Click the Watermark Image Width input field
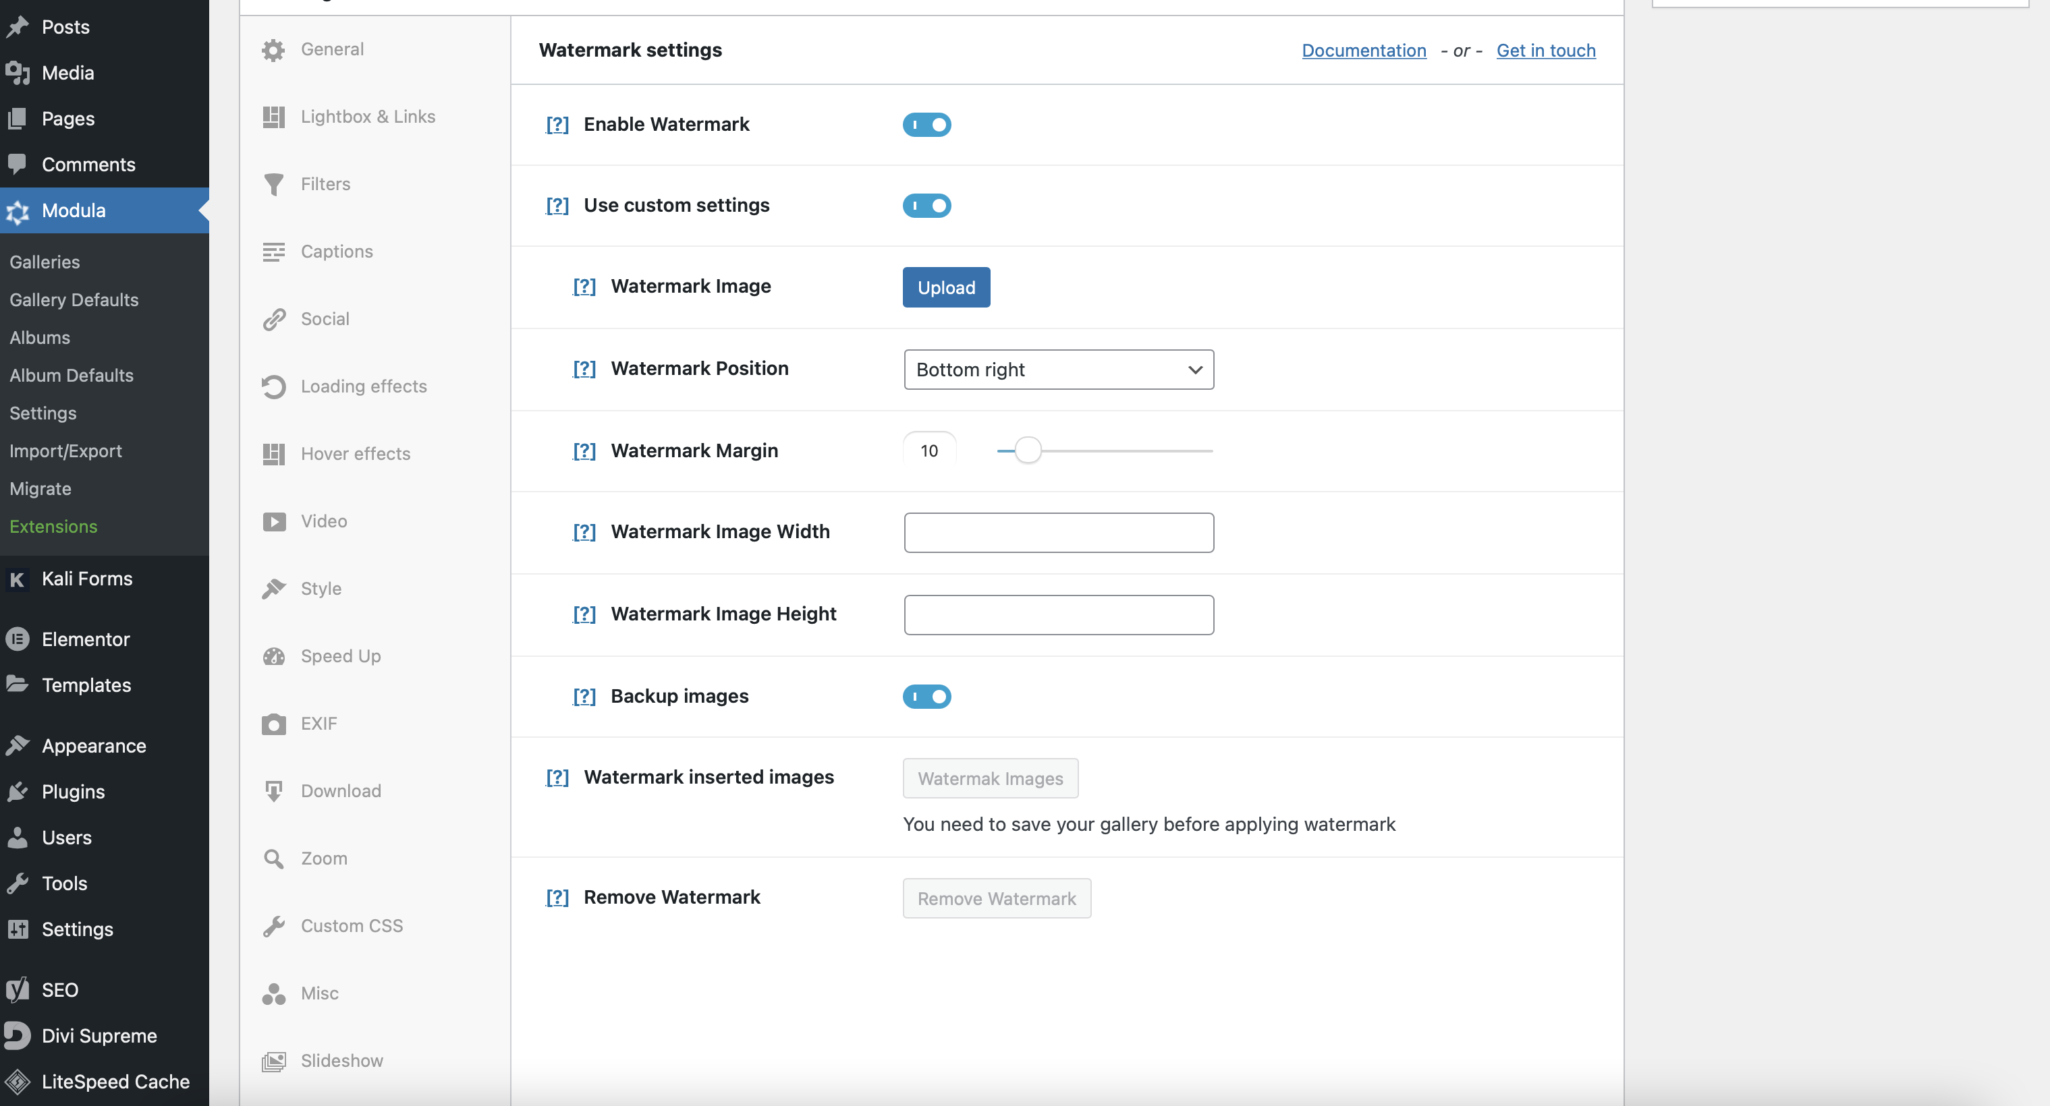The image size is (2050, 1106). (x=1058, y=531)
